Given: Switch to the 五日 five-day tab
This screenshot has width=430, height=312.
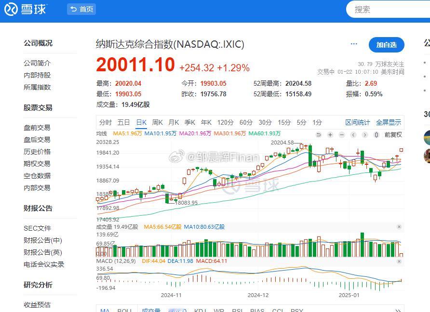Looking at the screenshot, I should point(123,122).
